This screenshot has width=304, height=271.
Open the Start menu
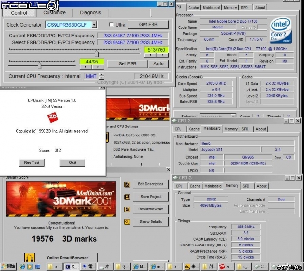9,266
